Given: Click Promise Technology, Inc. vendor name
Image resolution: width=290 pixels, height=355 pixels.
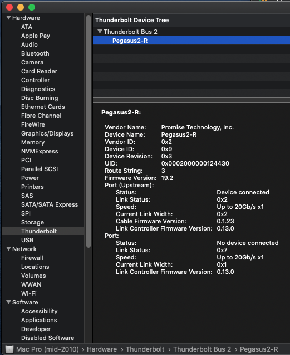Looking at the screenshot, I should 198,127.
